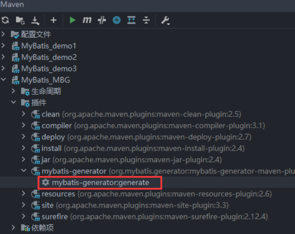Select the surefire plugin entry
The height and width of the screenshot is (234, 295).
pyautogui.click(x=55, y=217)
